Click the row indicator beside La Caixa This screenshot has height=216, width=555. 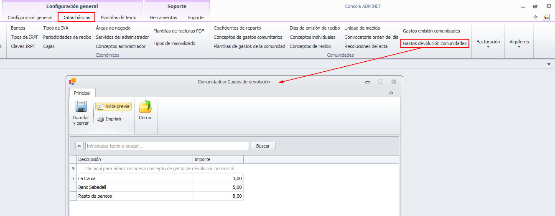tap(74, 178)
